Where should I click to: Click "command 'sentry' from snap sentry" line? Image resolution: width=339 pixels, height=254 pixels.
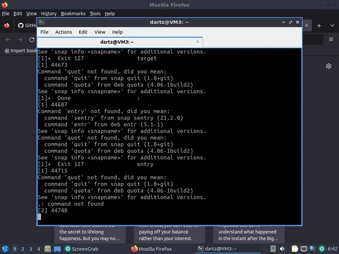(114, 118)
